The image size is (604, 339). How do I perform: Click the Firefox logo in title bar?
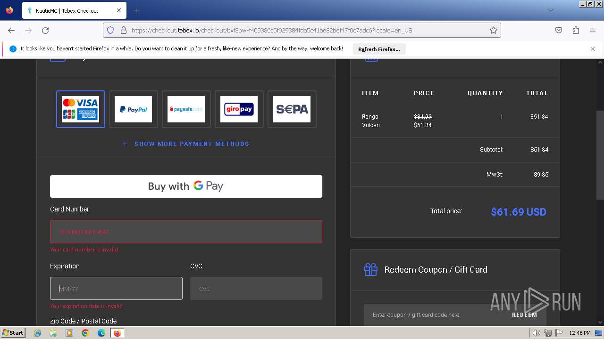(x=9, y=10)
